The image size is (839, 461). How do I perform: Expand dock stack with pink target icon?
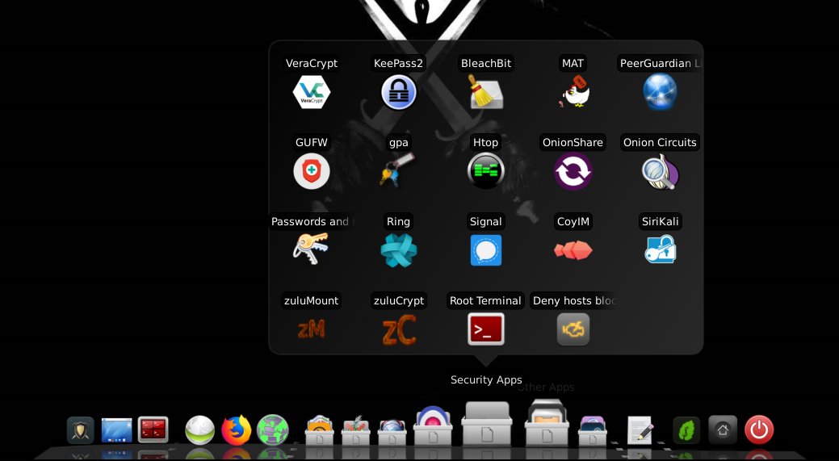[x=433, y=426]
